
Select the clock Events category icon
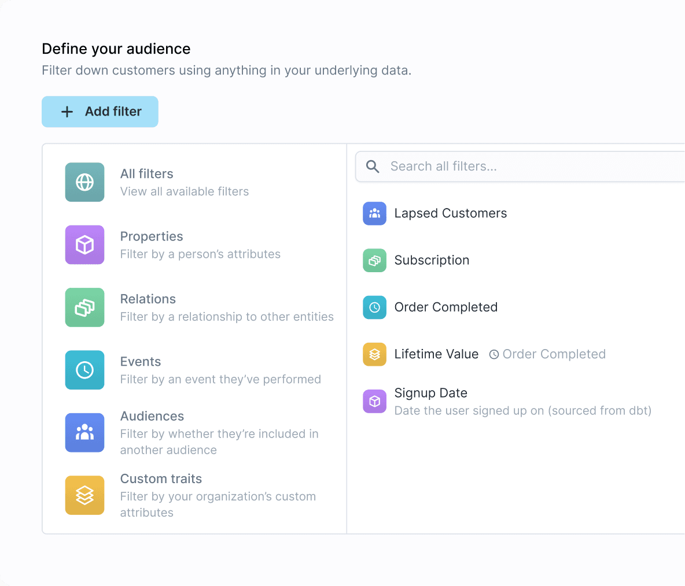click(84, 370)
